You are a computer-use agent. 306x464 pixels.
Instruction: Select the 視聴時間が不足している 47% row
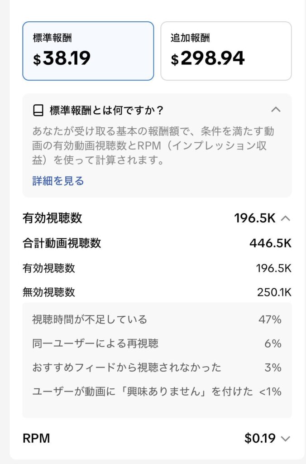pyautogui.click(x=157, y=319)
